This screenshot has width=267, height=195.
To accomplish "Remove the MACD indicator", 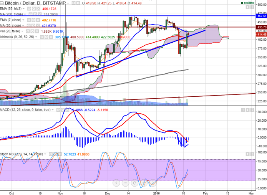I will pyautogui.click(x=67, y=110).
